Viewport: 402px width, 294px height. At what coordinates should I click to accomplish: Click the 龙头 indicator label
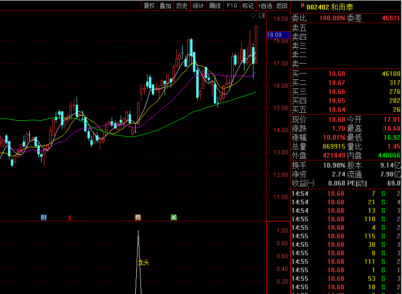point(144,263)
